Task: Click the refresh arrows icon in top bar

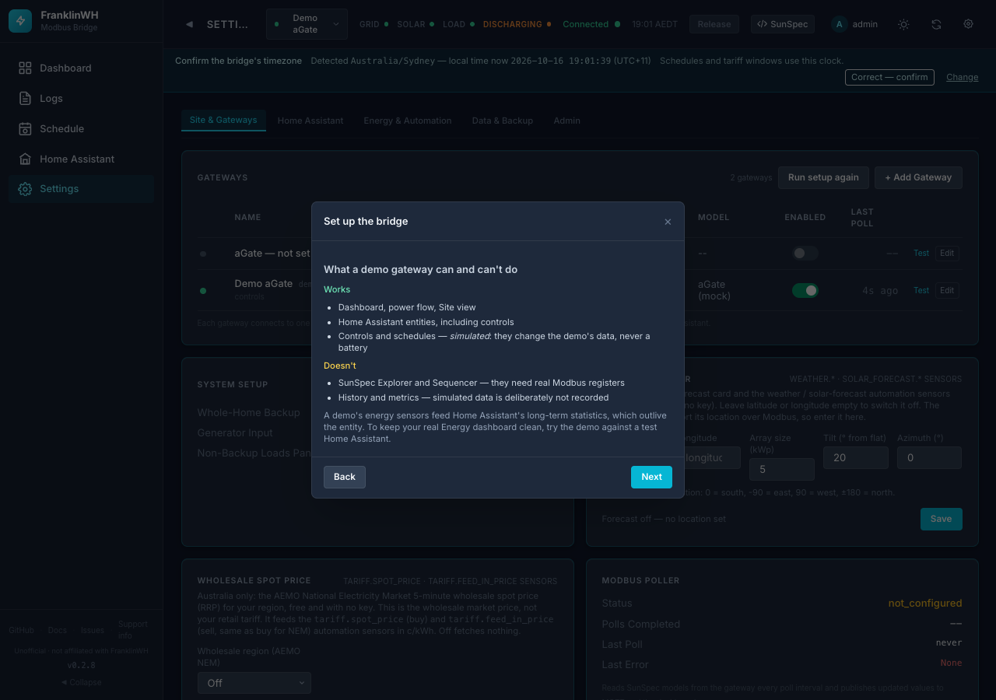Action: (x=936, y=24)
